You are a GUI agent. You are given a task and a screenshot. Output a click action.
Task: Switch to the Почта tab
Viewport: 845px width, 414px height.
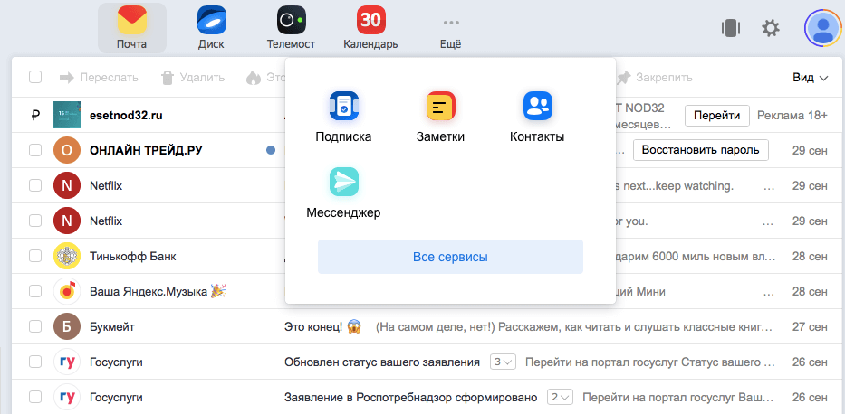[131, 28]
